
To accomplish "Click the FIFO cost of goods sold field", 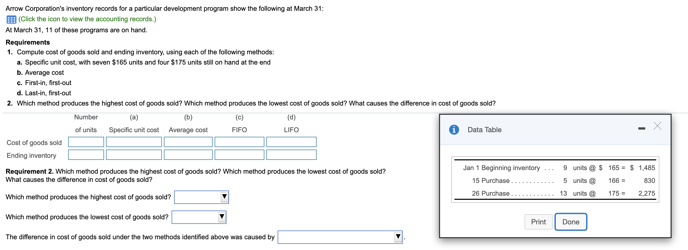I will click(x=239, y=142).
